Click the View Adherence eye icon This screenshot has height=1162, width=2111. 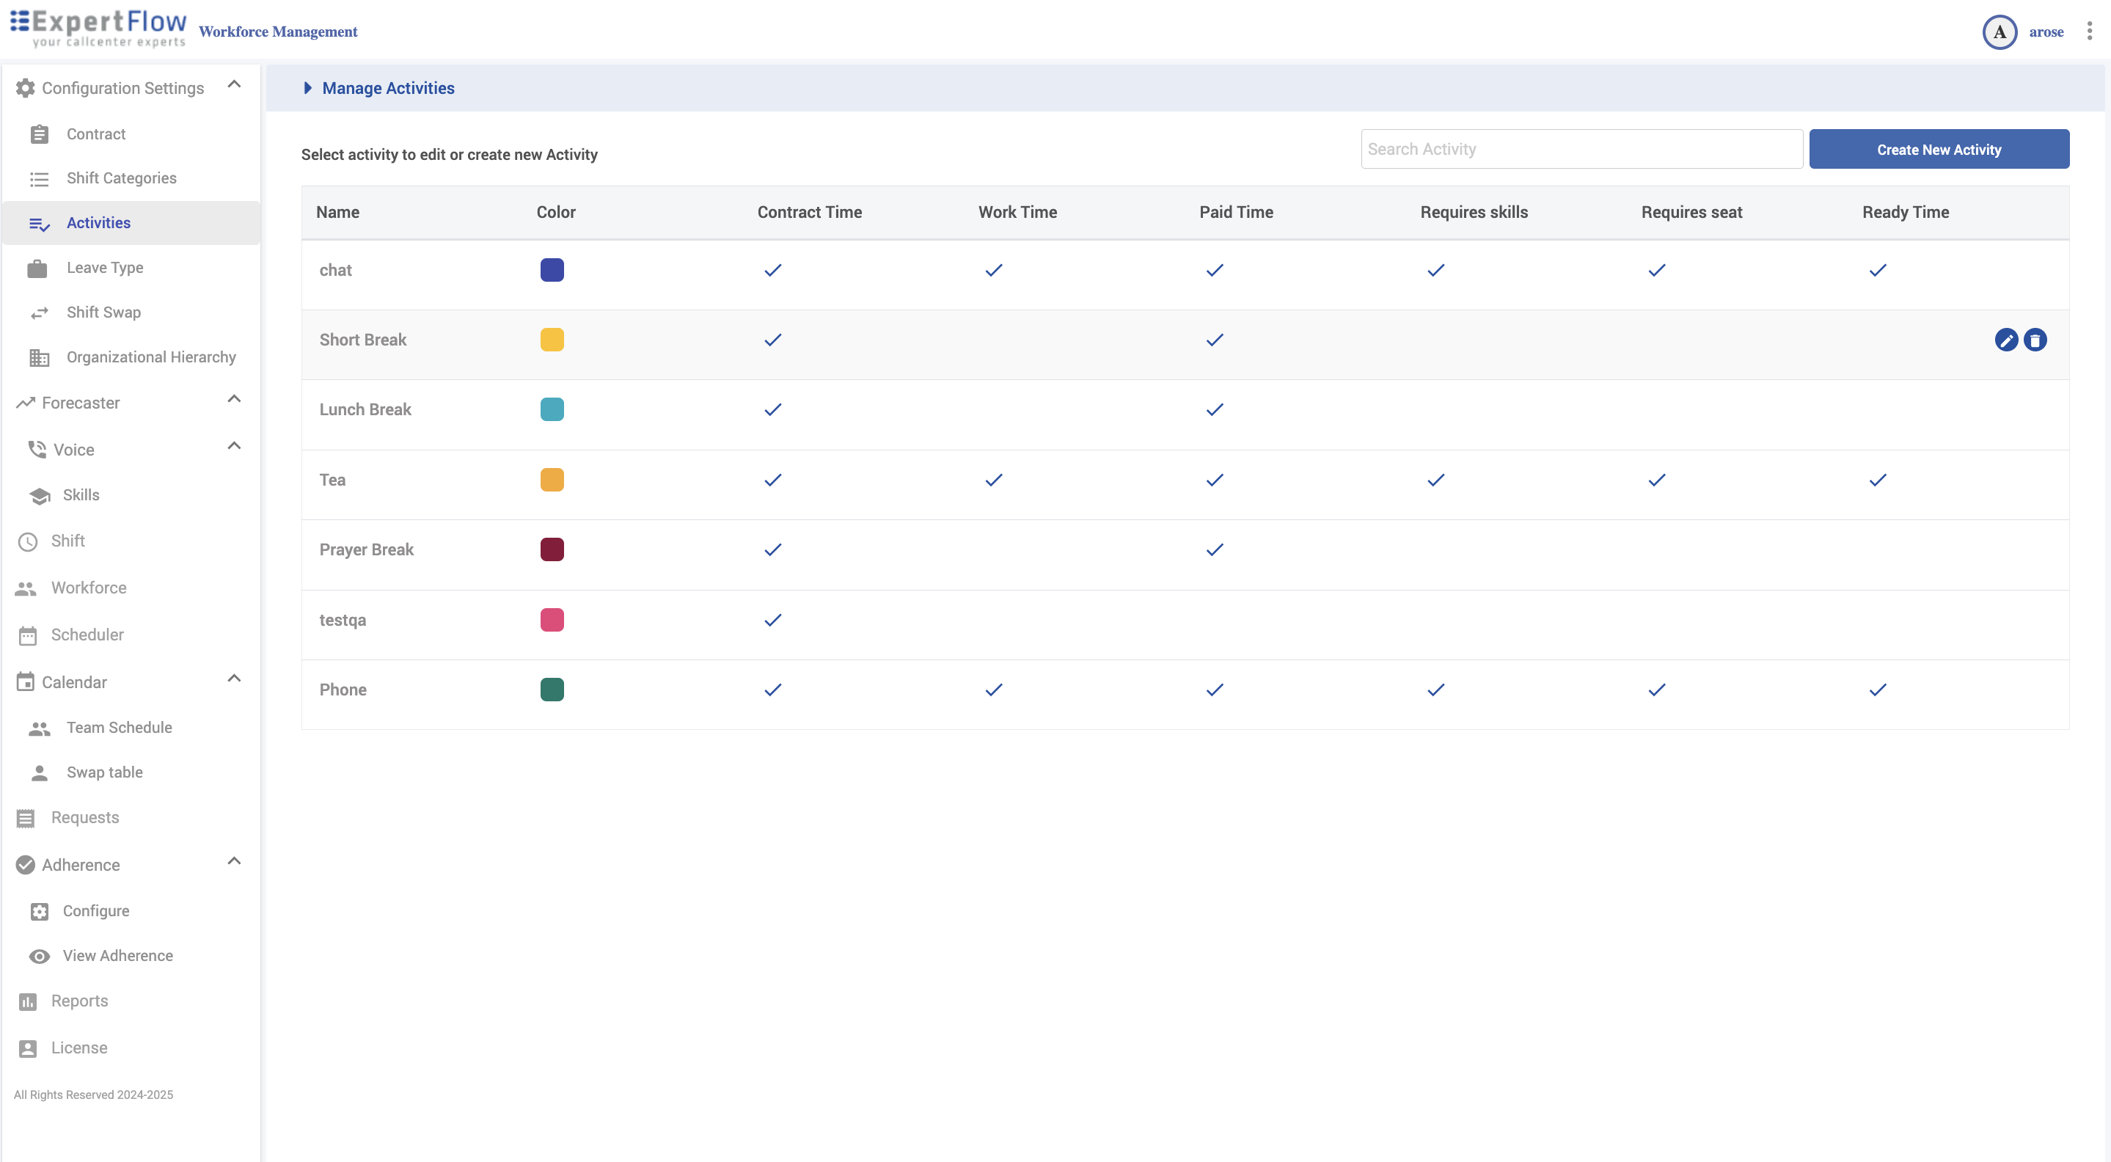(40, 955)
